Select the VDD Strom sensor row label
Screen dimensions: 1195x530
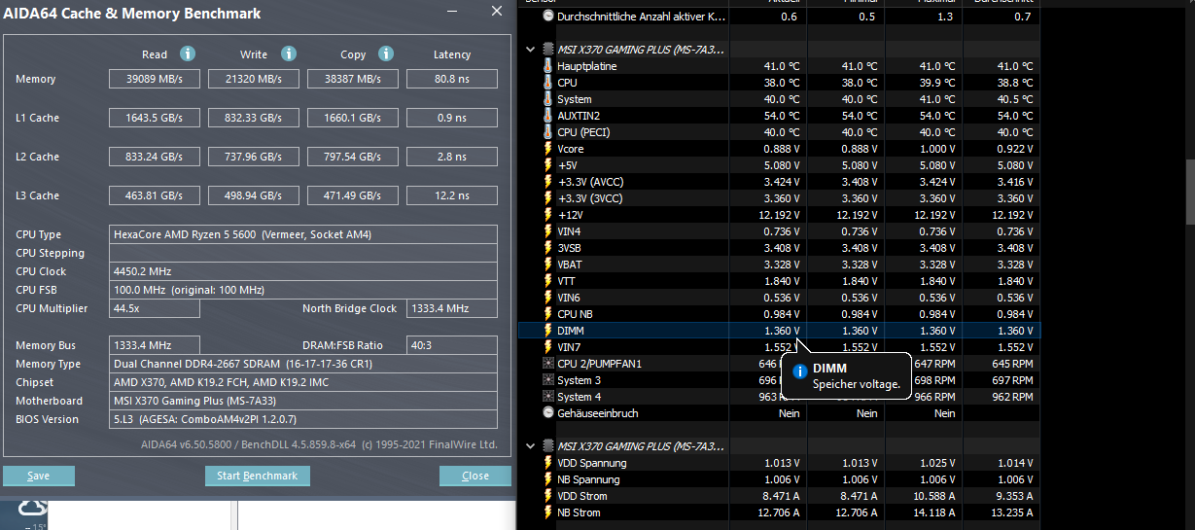pos(584,496)
